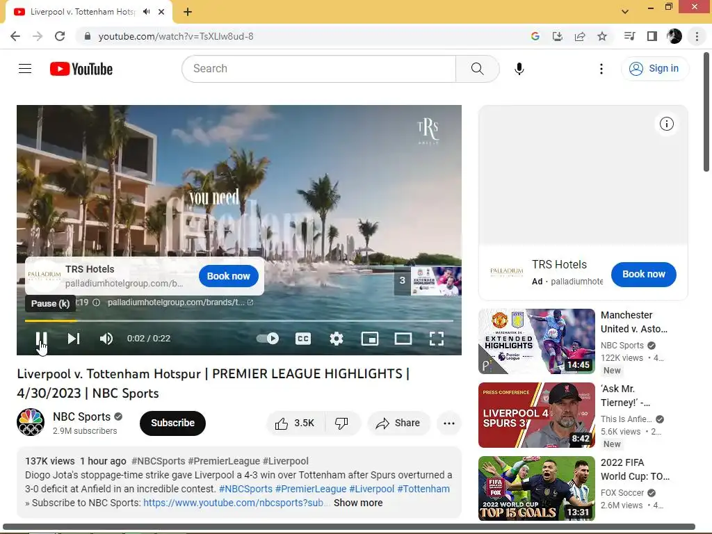Screen dimensions: 712x534
Task: Like the video with thumbs up
Action: coord(295,423)
